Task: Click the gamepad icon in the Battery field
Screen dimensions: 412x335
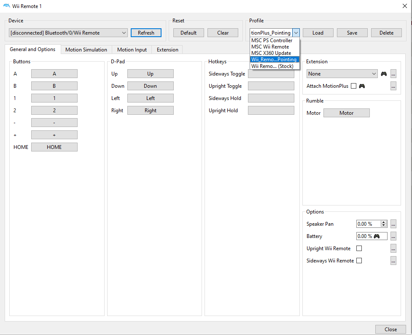Action: [x=377, y=236]
